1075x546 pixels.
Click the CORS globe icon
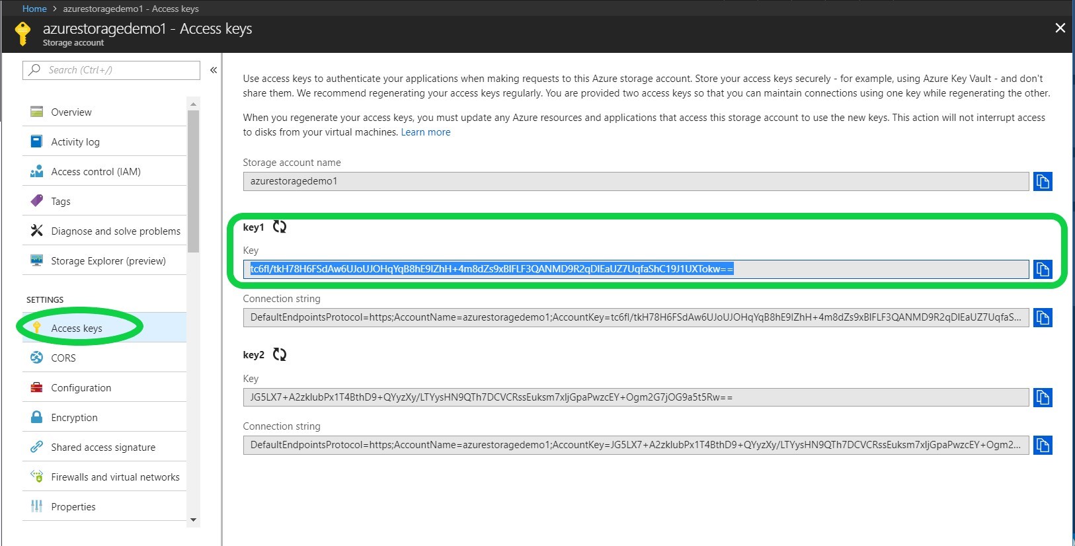[37, 358]
